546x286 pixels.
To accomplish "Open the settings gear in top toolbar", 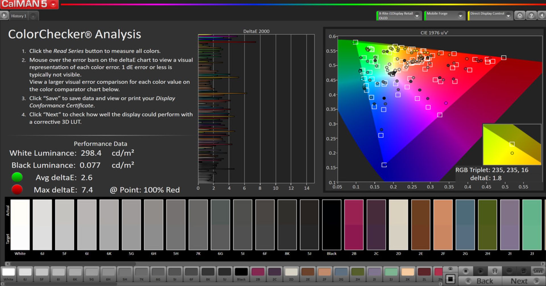I will [x=520, y=16].
